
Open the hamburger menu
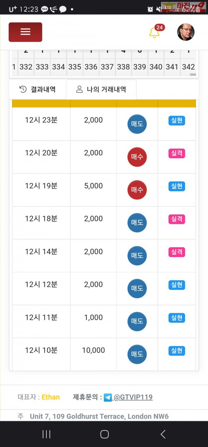(25, 32)
